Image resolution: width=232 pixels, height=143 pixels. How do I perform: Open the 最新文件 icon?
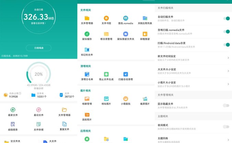(13, 110)
